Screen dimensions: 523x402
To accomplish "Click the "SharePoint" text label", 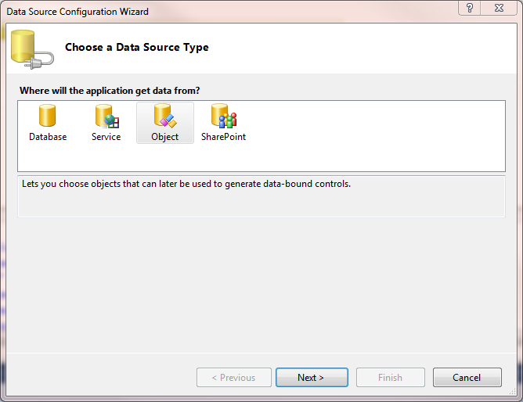I will tap(223, 137).
